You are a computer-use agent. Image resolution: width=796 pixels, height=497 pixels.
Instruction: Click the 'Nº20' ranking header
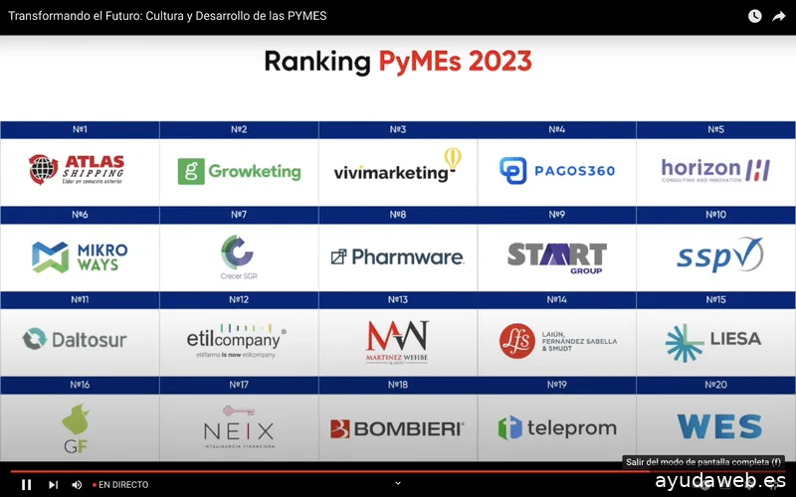715,386
